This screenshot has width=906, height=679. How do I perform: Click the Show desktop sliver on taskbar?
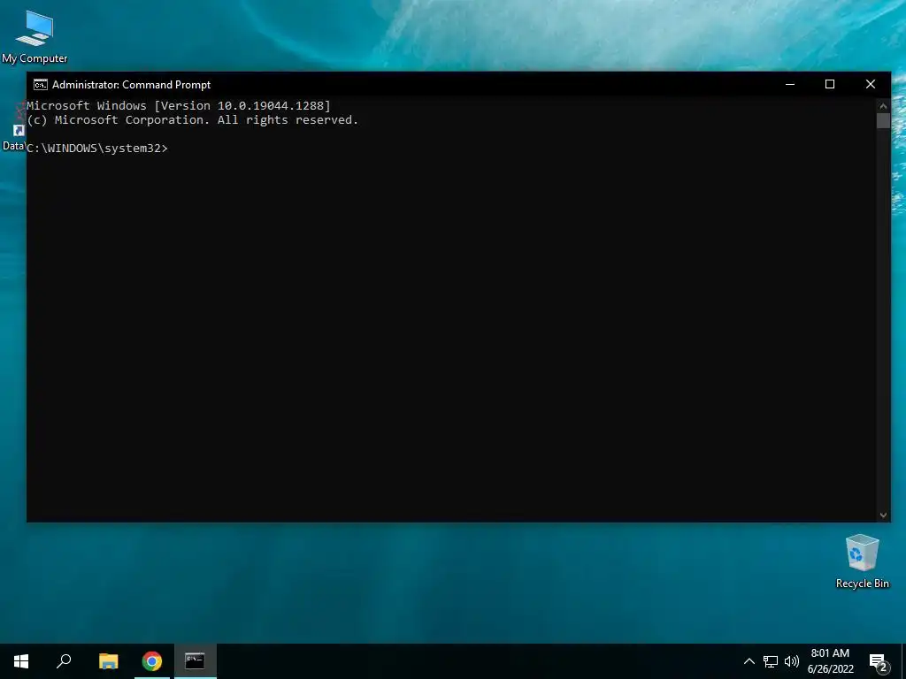tap(903, 661)
